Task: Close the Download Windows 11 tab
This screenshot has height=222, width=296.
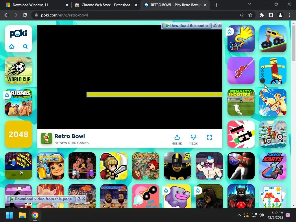Action: pyautogui.click(x=67, y=5)
